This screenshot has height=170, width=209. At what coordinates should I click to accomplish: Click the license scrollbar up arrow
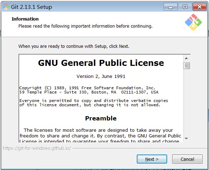186,58
